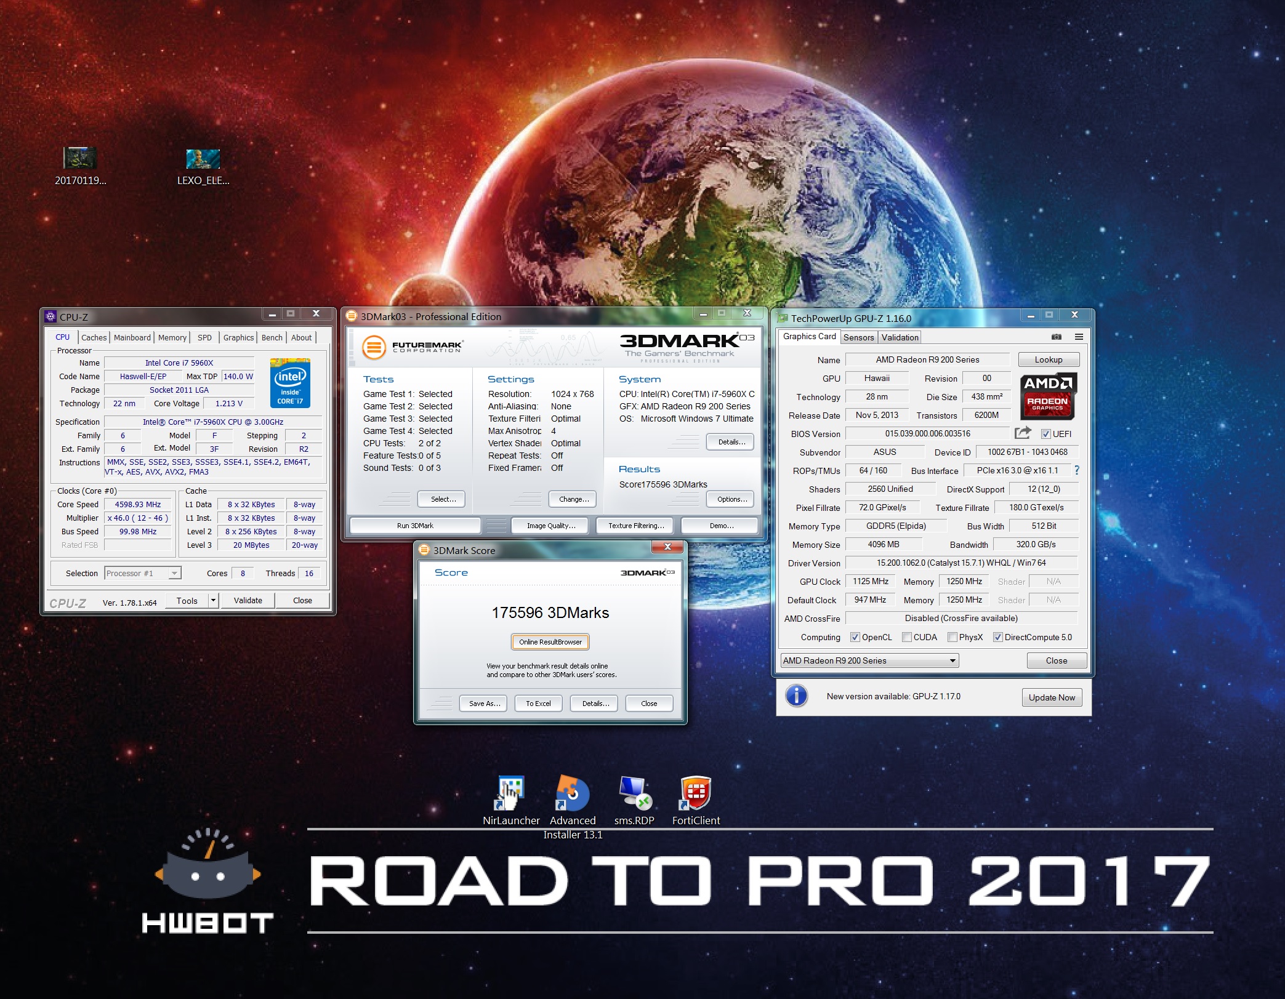Switch to the Validation tab in GPU-Z

[900, 337]
